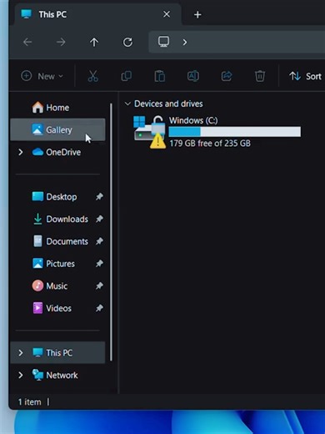Open the Documents folder shortcut
The height and width of the screenshot is (434, 325).
click(57, 241)
